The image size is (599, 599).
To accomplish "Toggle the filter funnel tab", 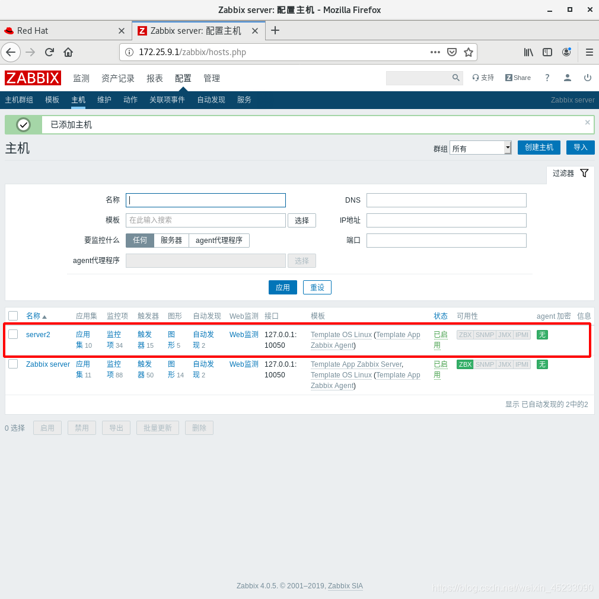I will pos(571,174).
